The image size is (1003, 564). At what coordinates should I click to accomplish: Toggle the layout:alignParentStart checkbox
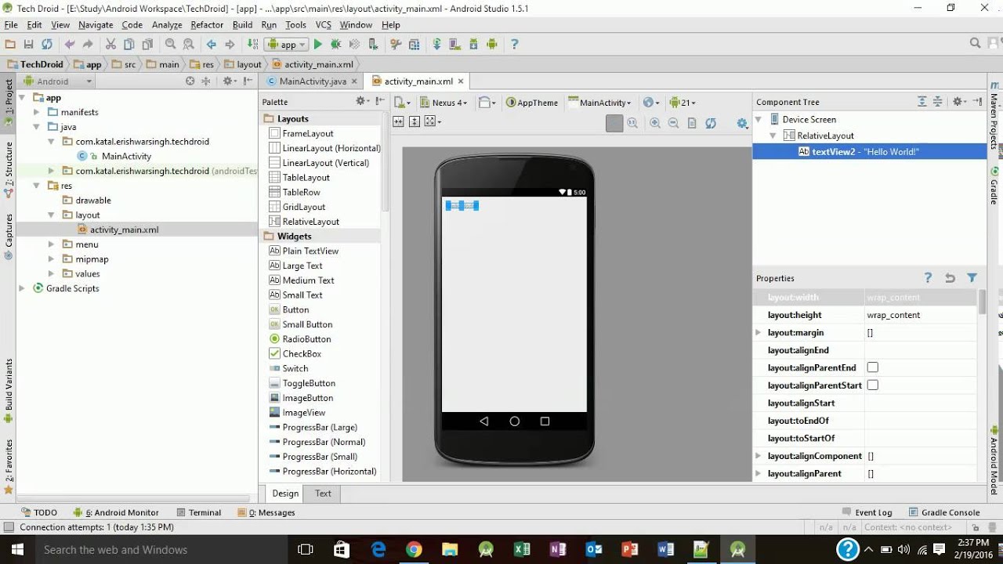(x=872, y=385)
